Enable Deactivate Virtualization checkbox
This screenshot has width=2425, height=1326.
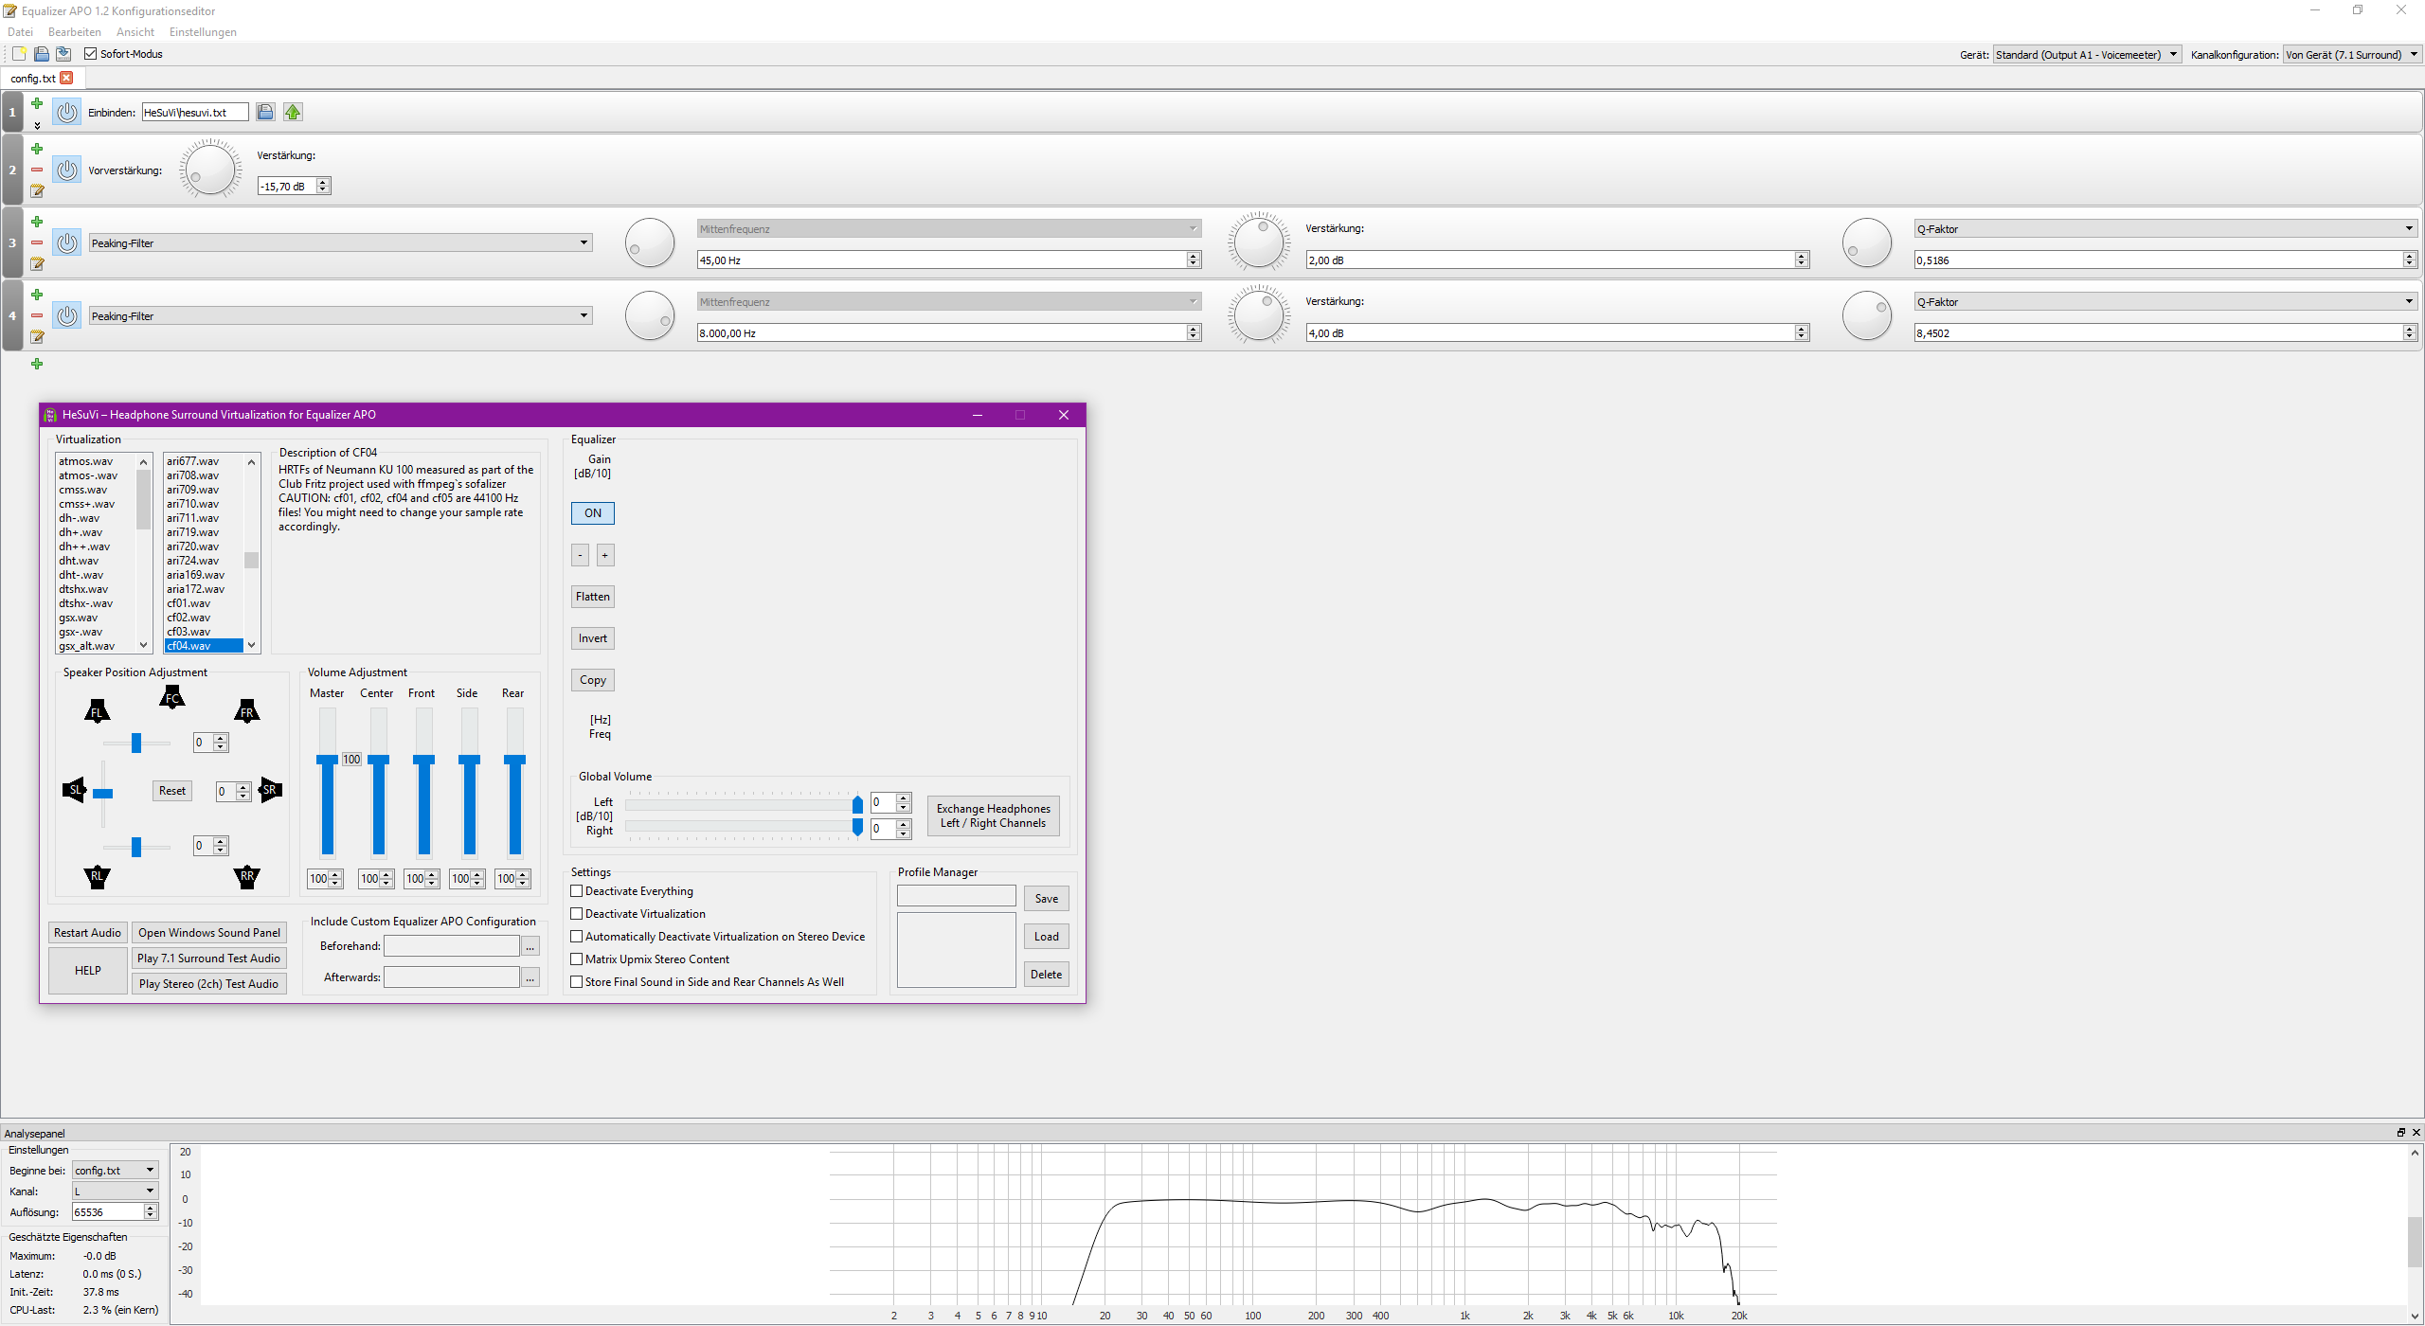[x=576, y=914]
